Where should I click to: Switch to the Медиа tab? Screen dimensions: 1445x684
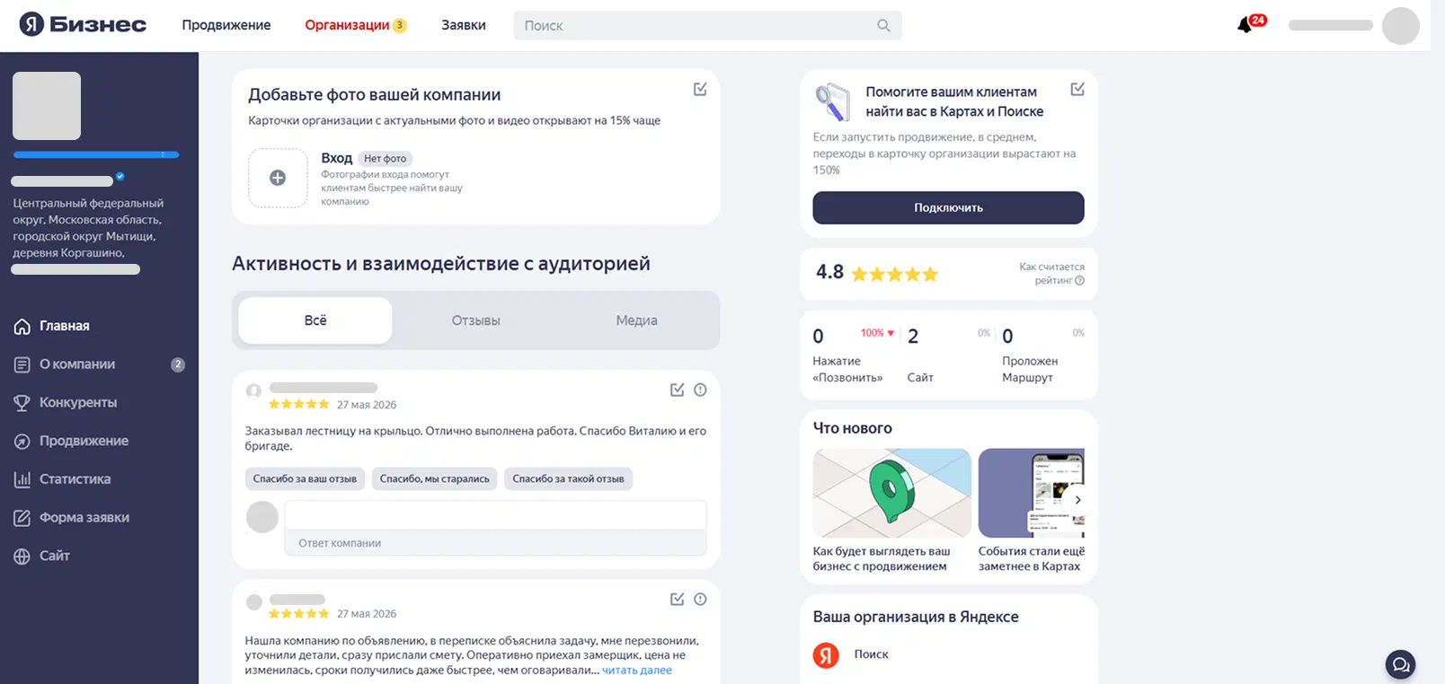click(636, 320)
